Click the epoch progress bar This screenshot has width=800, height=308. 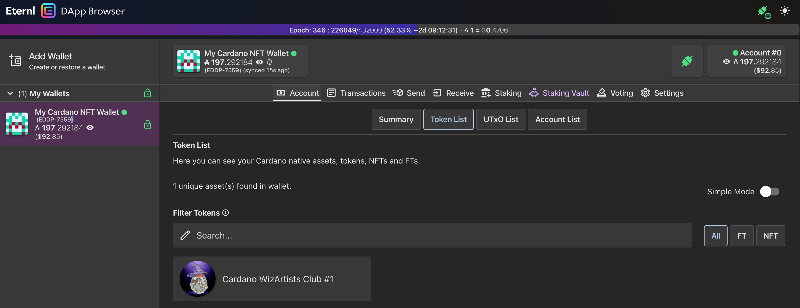click(x=400, y=30)
